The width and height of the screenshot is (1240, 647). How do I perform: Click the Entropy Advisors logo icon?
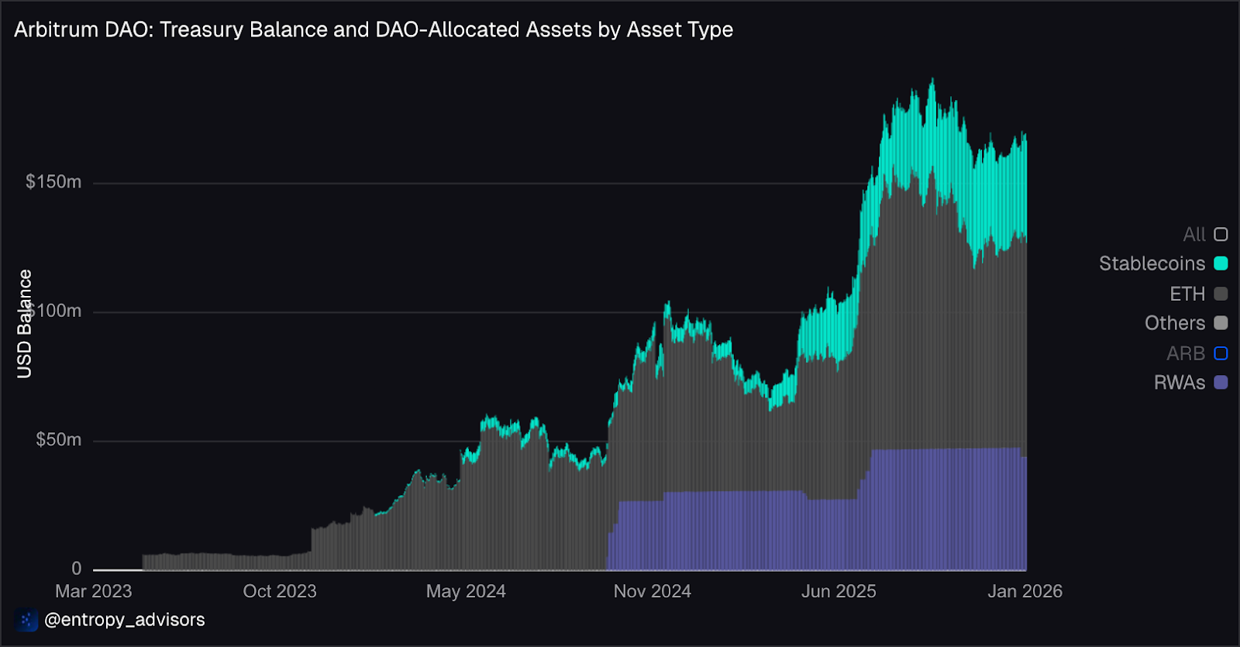(26, 620)
